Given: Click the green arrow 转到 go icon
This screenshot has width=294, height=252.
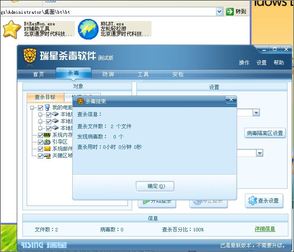Looking at the screenshot, I should [230, 12].
